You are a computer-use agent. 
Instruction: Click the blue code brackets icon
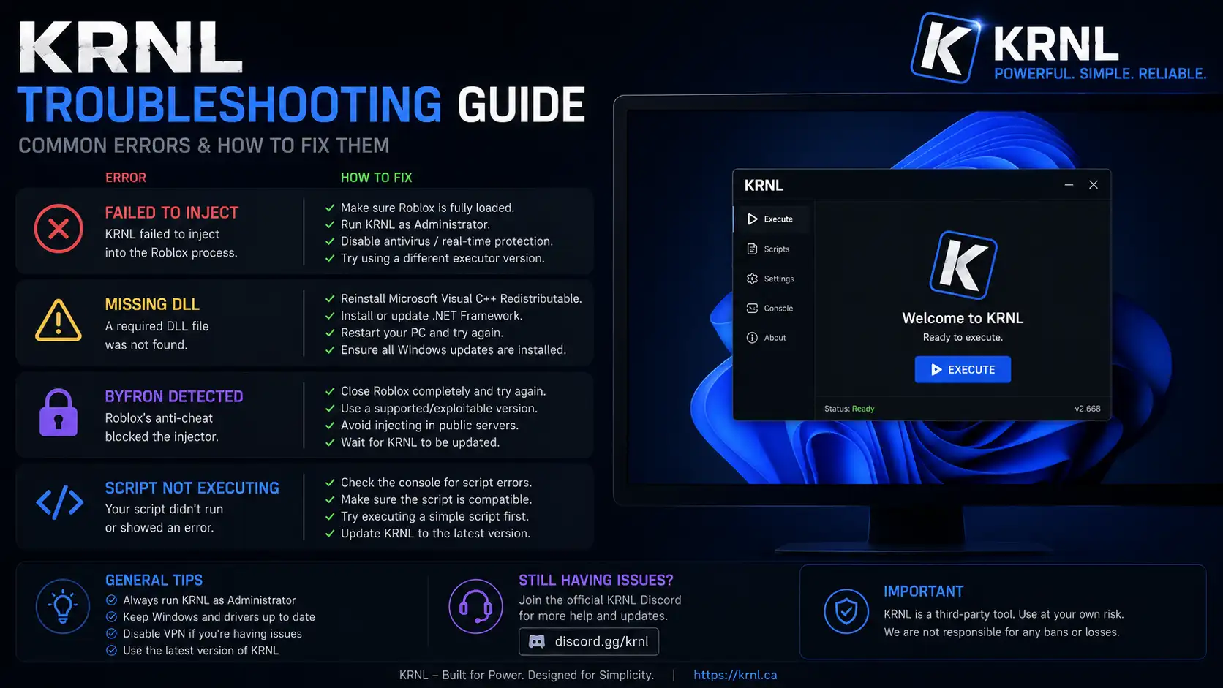(60, 503)
